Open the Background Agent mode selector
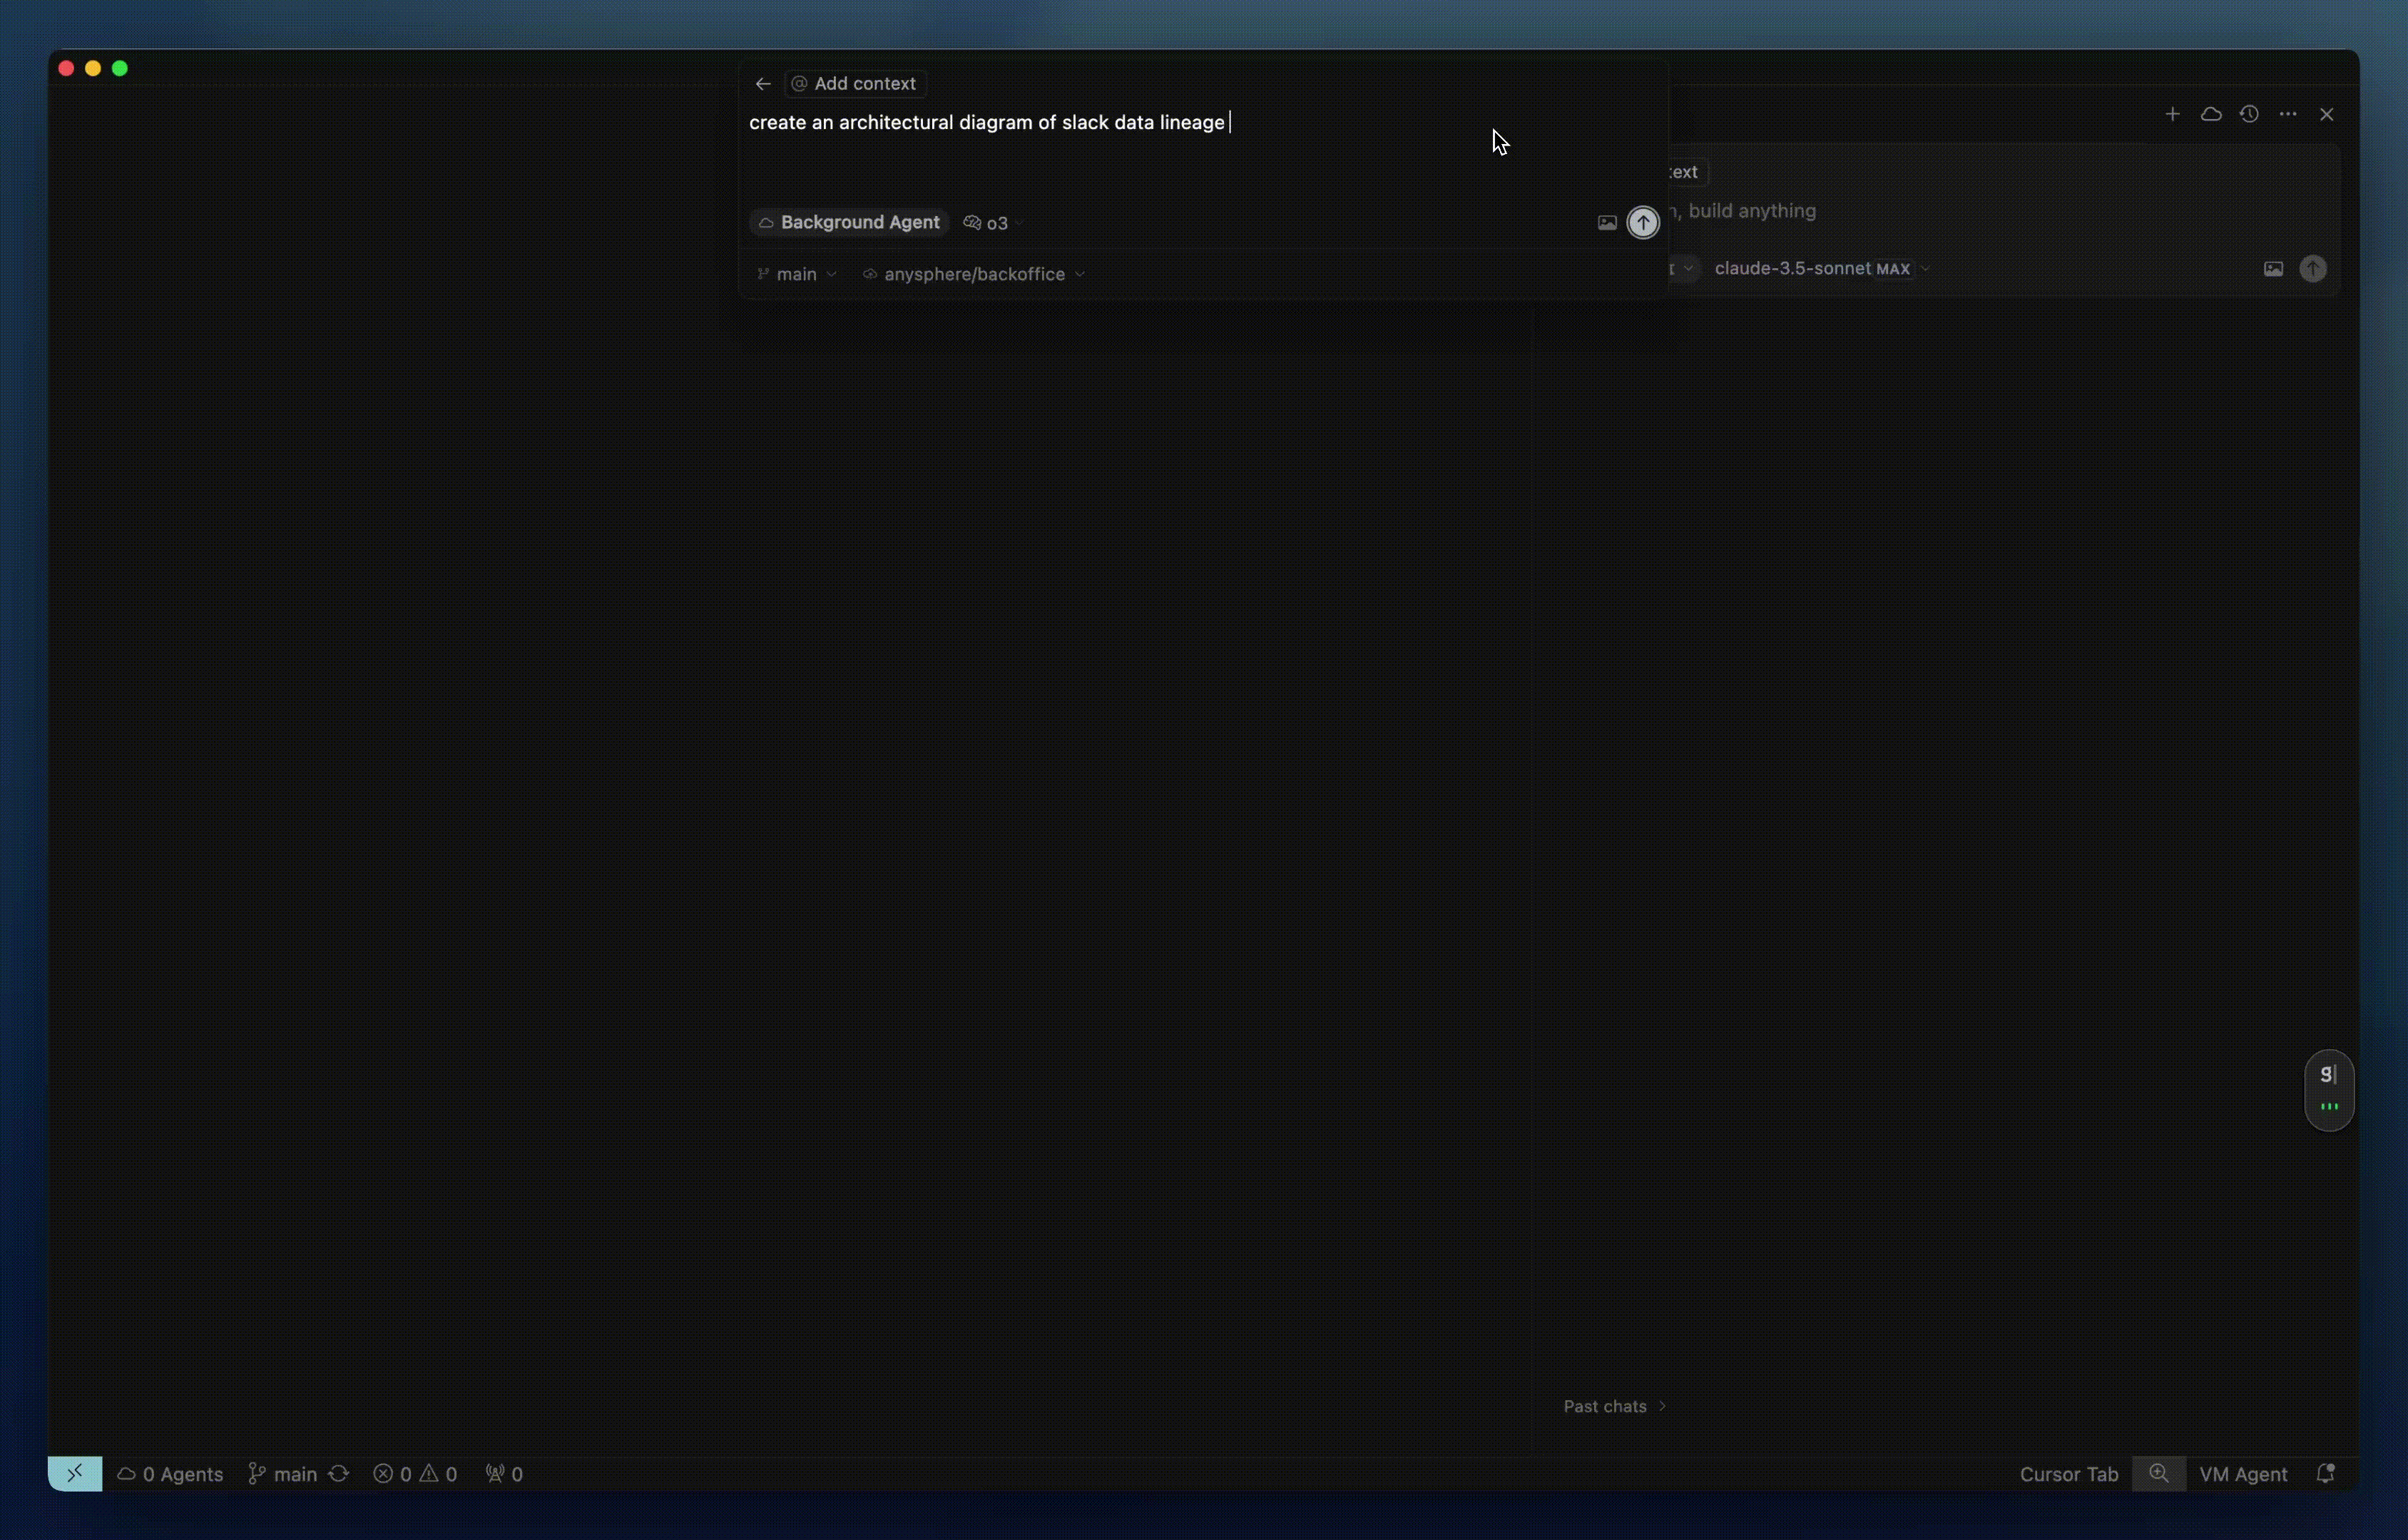The width and height of the screenshot is (2408, 1540). (x=850, y=222)
